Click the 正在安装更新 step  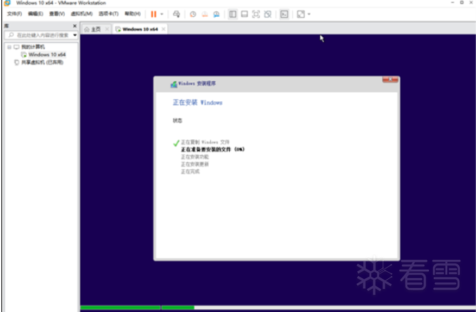pyautogui.click(x=195, y=164)
